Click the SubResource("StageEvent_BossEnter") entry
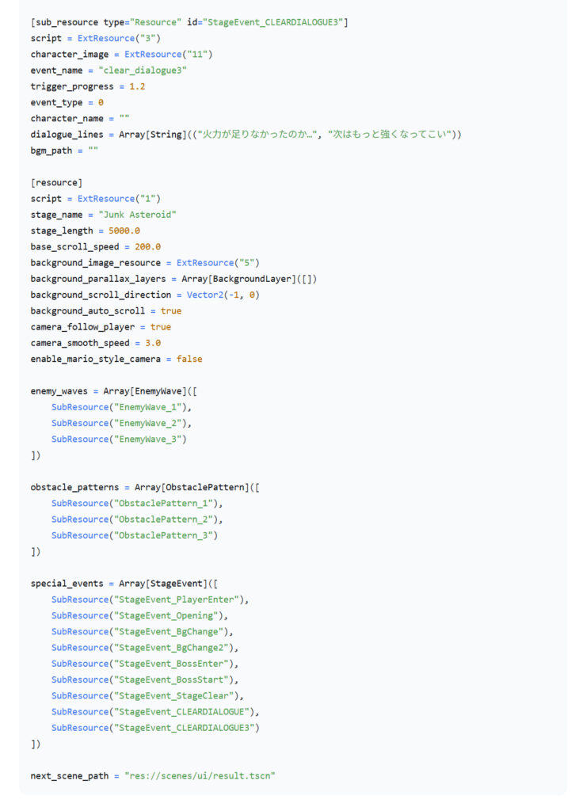The height and width of the screenshot is (811, 579). tap(145, 664)
